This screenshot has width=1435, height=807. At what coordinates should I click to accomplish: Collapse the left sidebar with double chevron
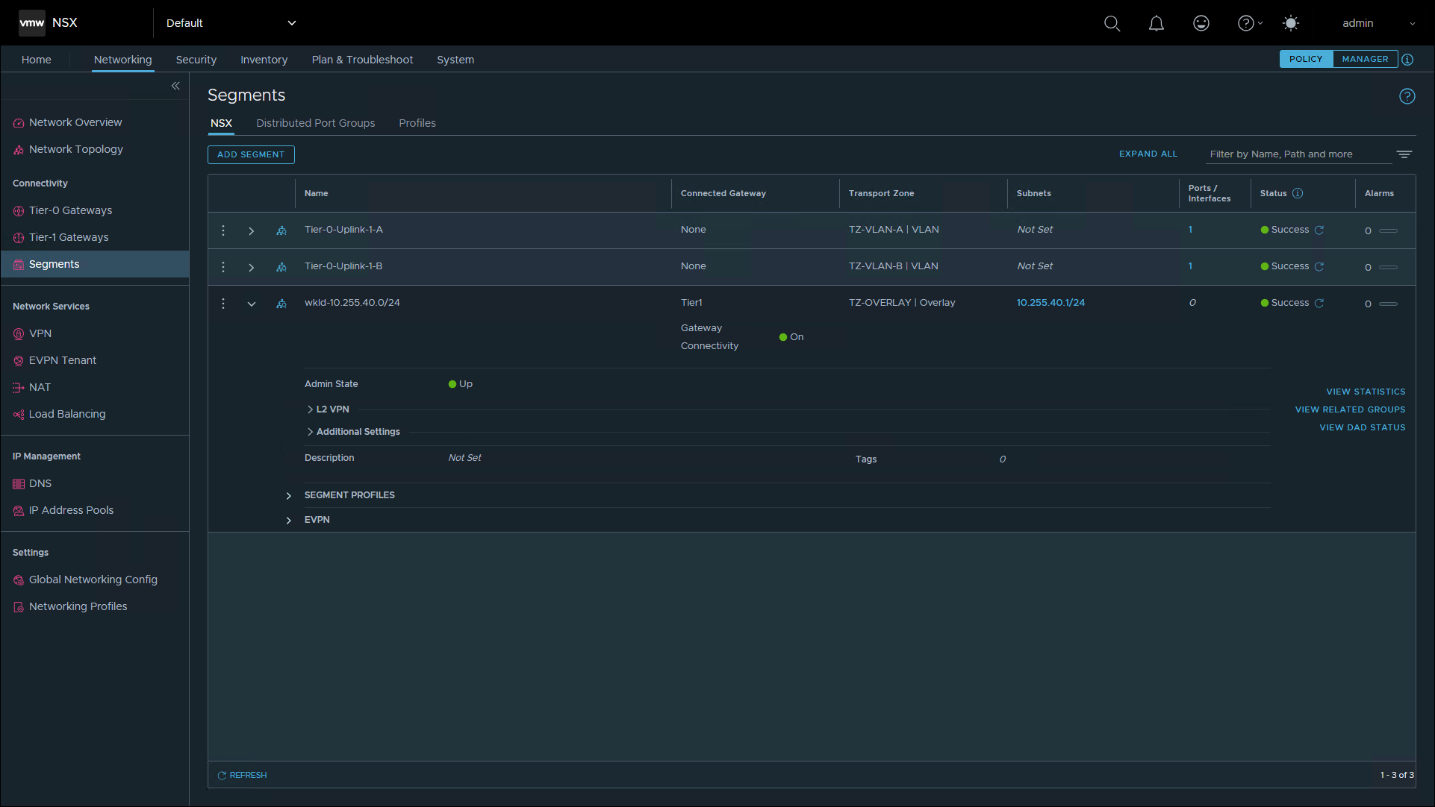175,86
